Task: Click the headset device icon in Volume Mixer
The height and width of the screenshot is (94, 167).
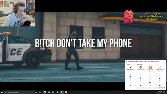Action: point(130,67)
